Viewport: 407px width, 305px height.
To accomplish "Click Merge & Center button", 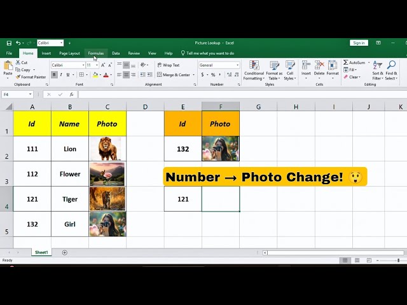I will [x=174, y=75].
